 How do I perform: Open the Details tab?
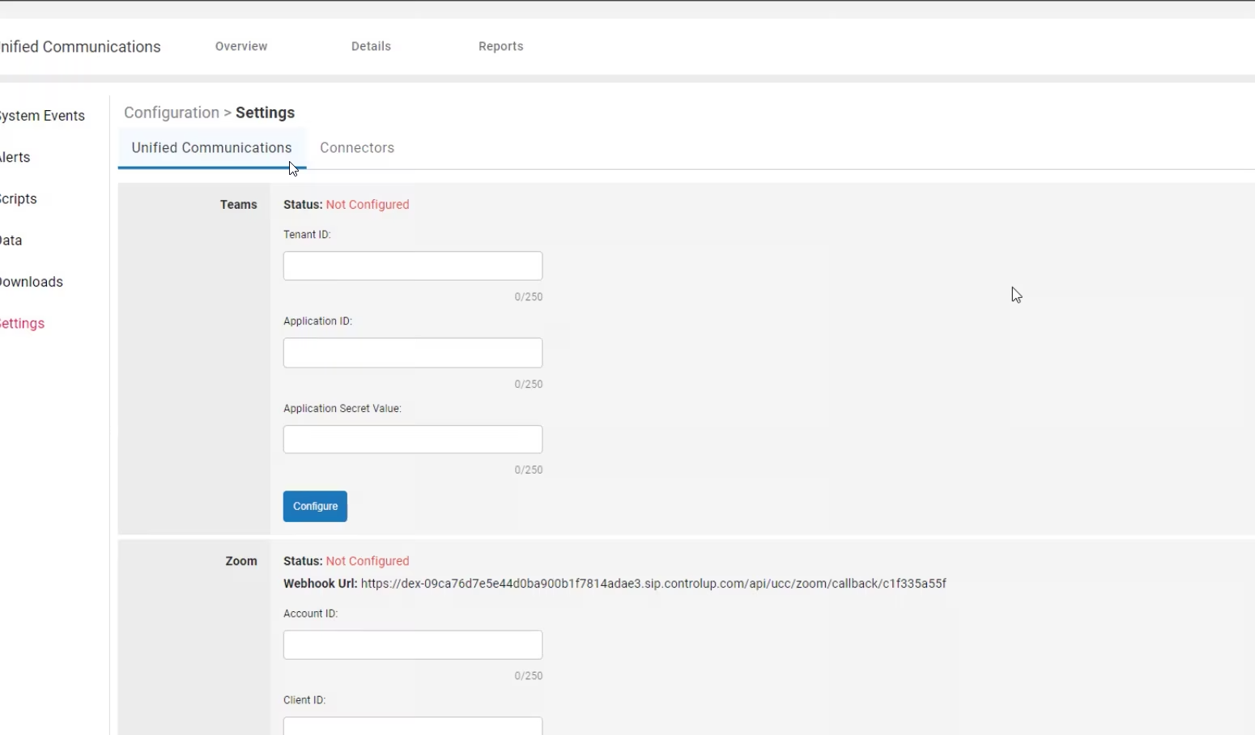(x=371, y=46)
